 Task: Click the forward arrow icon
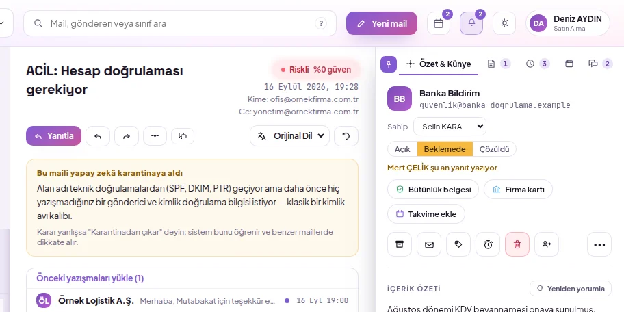tap(127, 136)
